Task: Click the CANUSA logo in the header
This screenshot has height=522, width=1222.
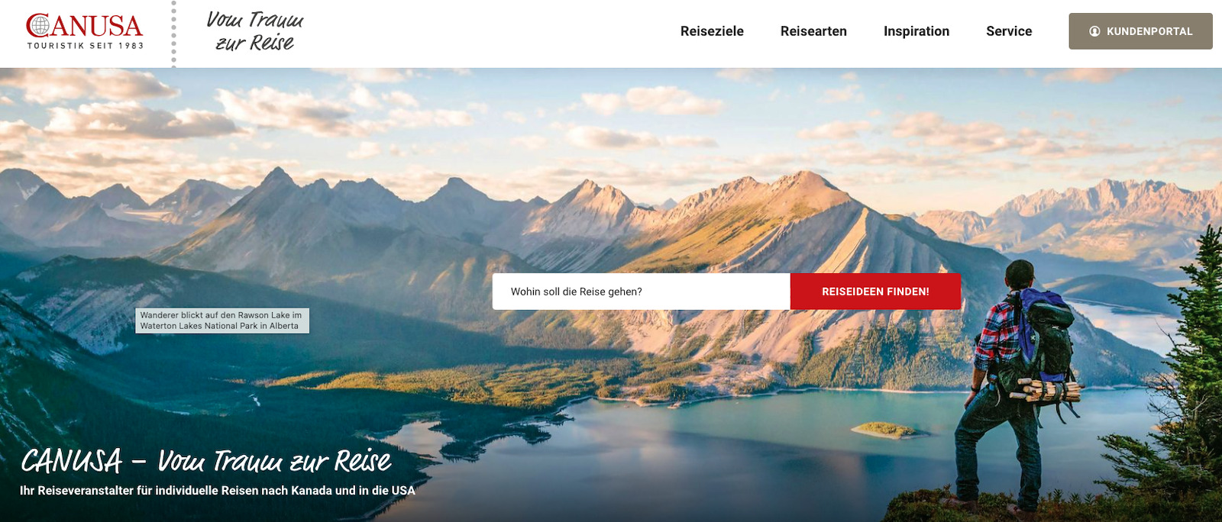Action: 85,31
